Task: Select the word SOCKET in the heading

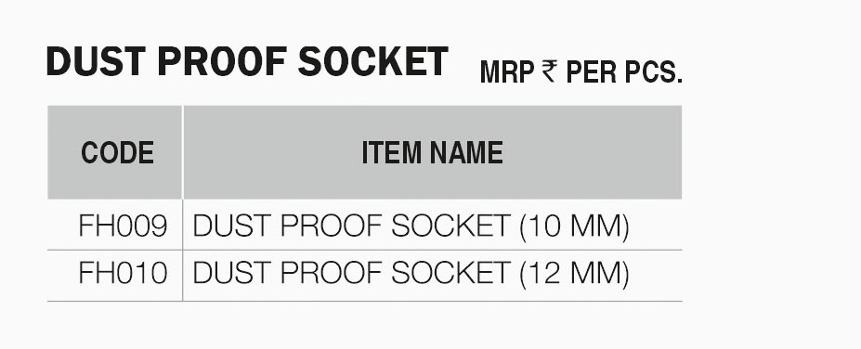Action: coord(373,61)
